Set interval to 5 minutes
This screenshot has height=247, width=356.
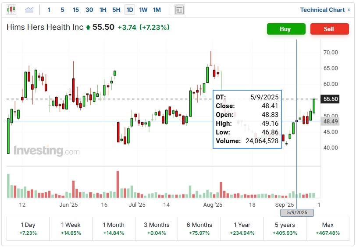pyautogui.click(x=62, y=10)
